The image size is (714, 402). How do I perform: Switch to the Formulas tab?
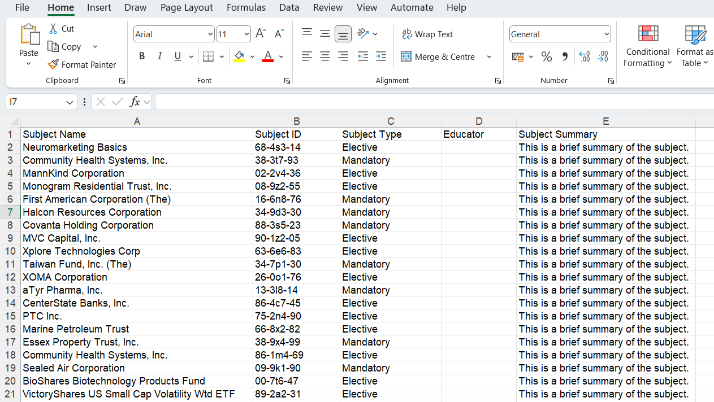click(x=246, y=7)
